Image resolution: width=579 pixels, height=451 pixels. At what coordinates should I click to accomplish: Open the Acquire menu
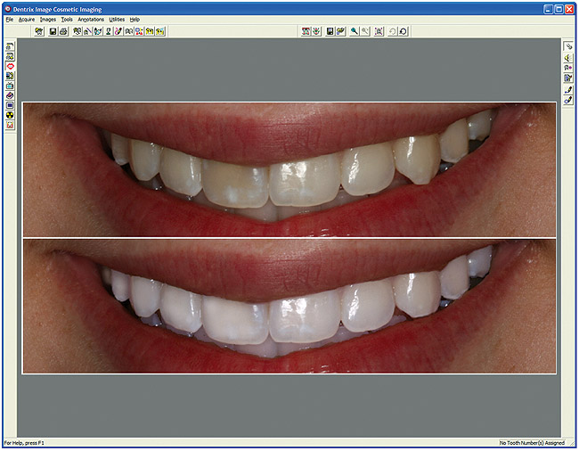(x=27, y=20)
